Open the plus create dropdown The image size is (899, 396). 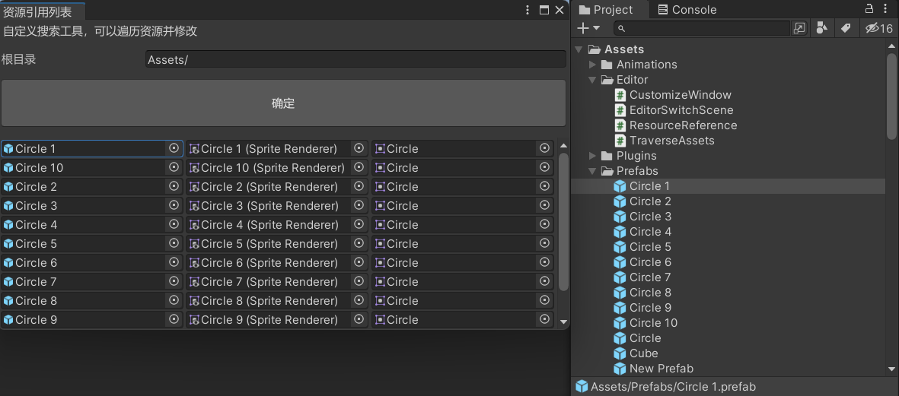click(588, 28)
